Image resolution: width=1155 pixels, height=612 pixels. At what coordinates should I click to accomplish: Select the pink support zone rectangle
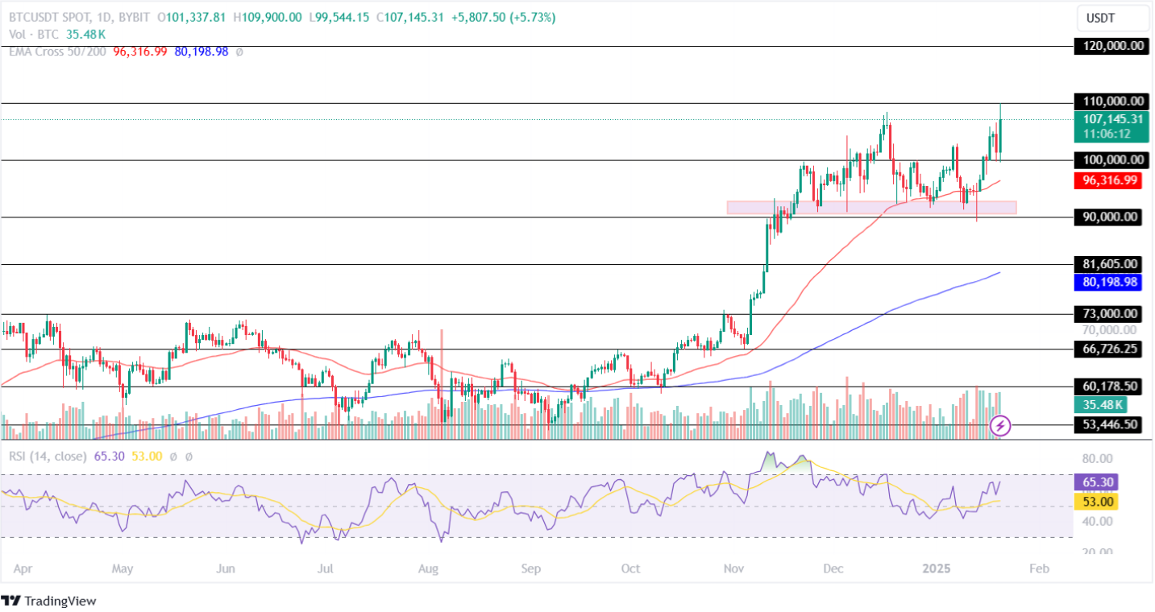pos(871,207)
